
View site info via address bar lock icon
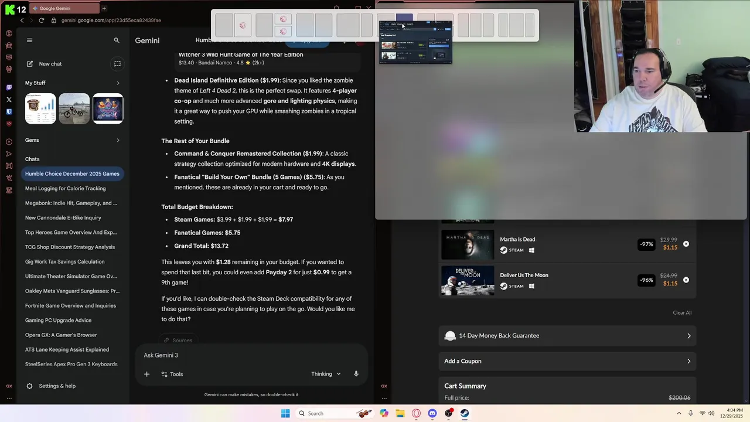click(54, 20)
